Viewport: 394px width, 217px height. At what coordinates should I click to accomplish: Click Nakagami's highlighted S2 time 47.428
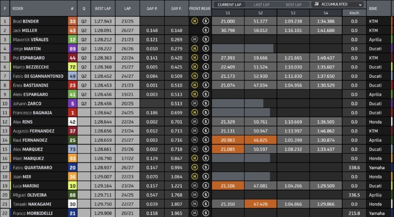pos(260,204)
